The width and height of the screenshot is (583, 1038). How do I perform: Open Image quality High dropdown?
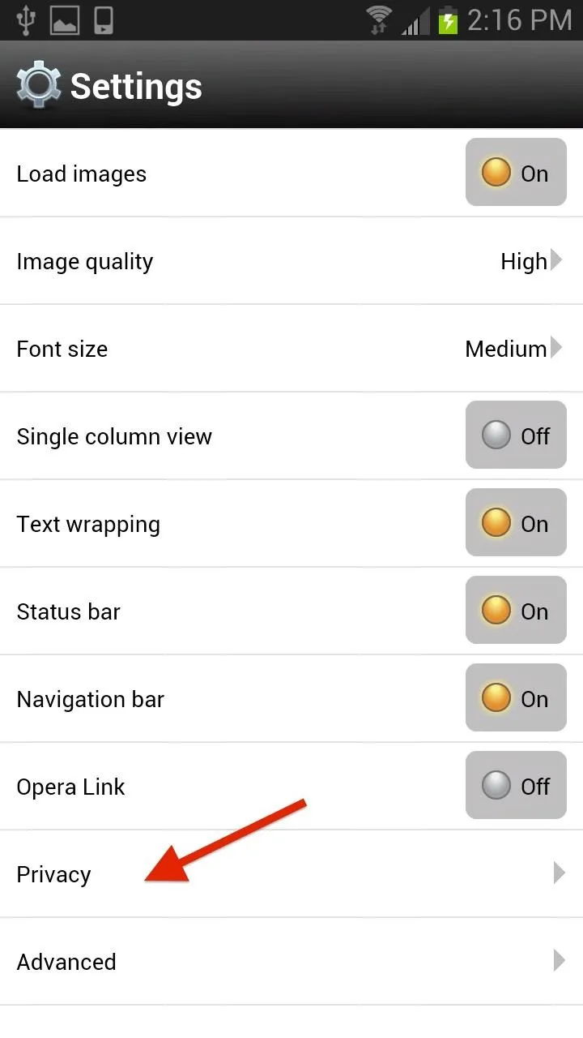tap(531, 261)
